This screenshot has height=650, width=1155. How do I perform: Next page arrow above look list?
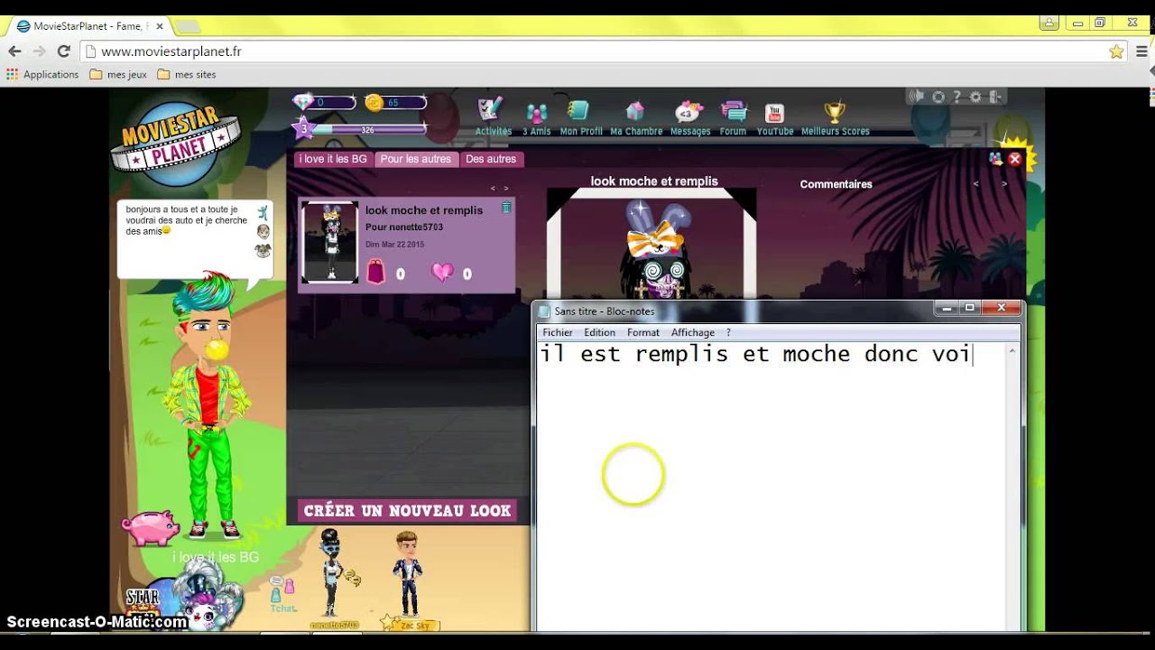[x=506, y=189]
